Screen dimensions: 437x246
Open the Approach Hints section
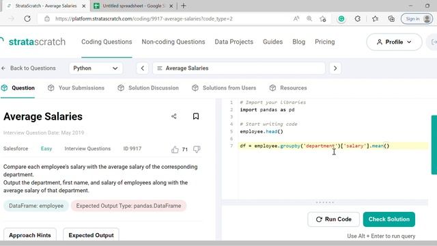tap(30, 235)
